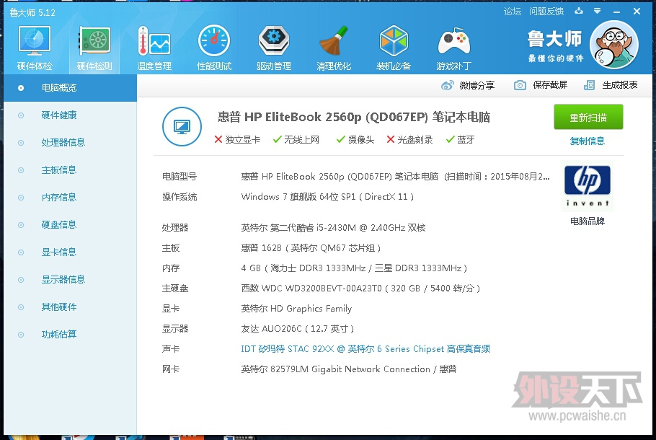Viewport: 656px width, 440px height.
Task: Click 微博分享 share text
Action: point(477,85)
